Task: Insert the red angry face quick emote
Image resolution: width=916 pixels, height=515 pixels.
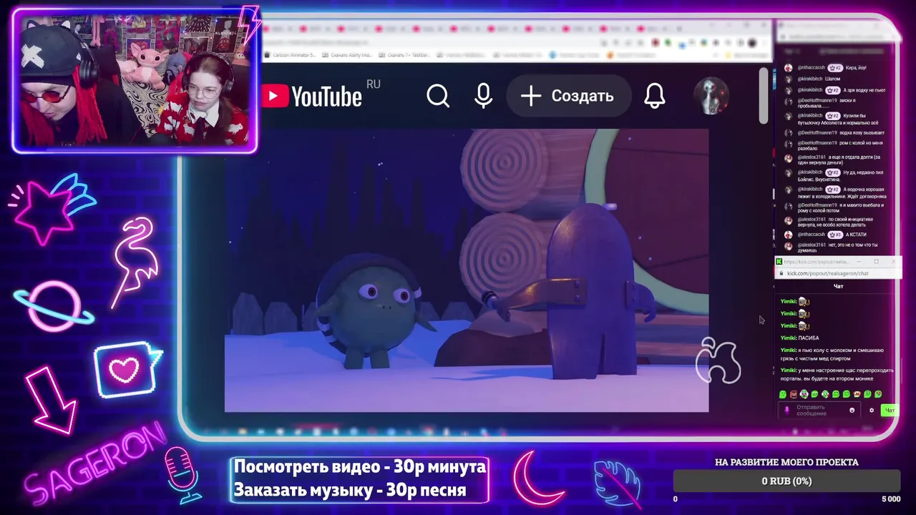Action: click(x=794, y=395)
